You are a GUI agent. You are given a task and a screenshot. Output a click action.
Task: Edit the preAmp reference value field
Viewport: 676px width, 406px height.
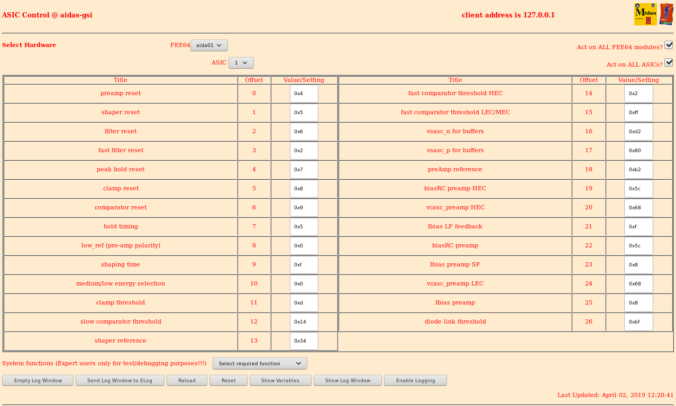coord(638,170)
